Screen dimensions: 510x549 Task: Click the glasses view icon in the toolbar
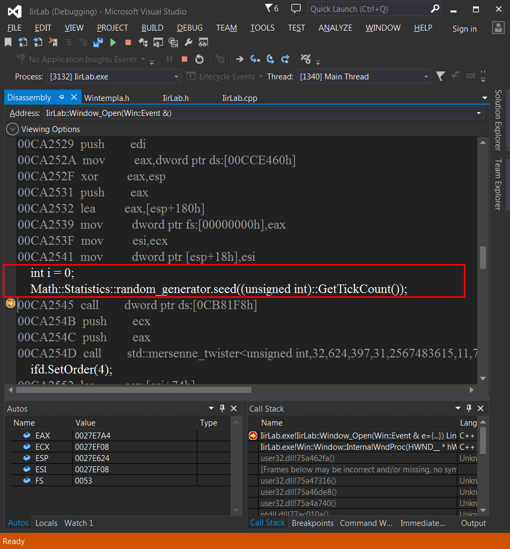[x=203, y=42]
